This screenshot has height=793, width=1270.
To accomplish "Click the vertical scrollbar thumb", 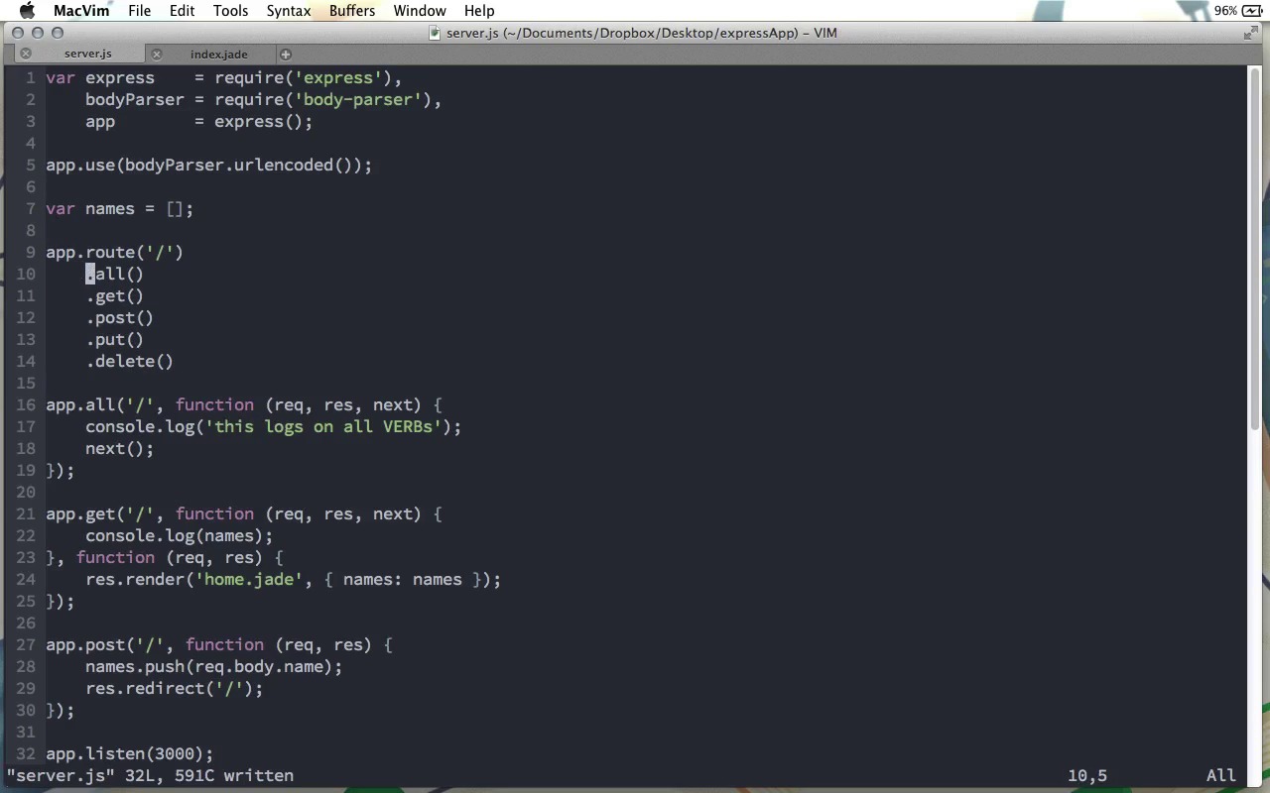I will [x=1256, y=250].
